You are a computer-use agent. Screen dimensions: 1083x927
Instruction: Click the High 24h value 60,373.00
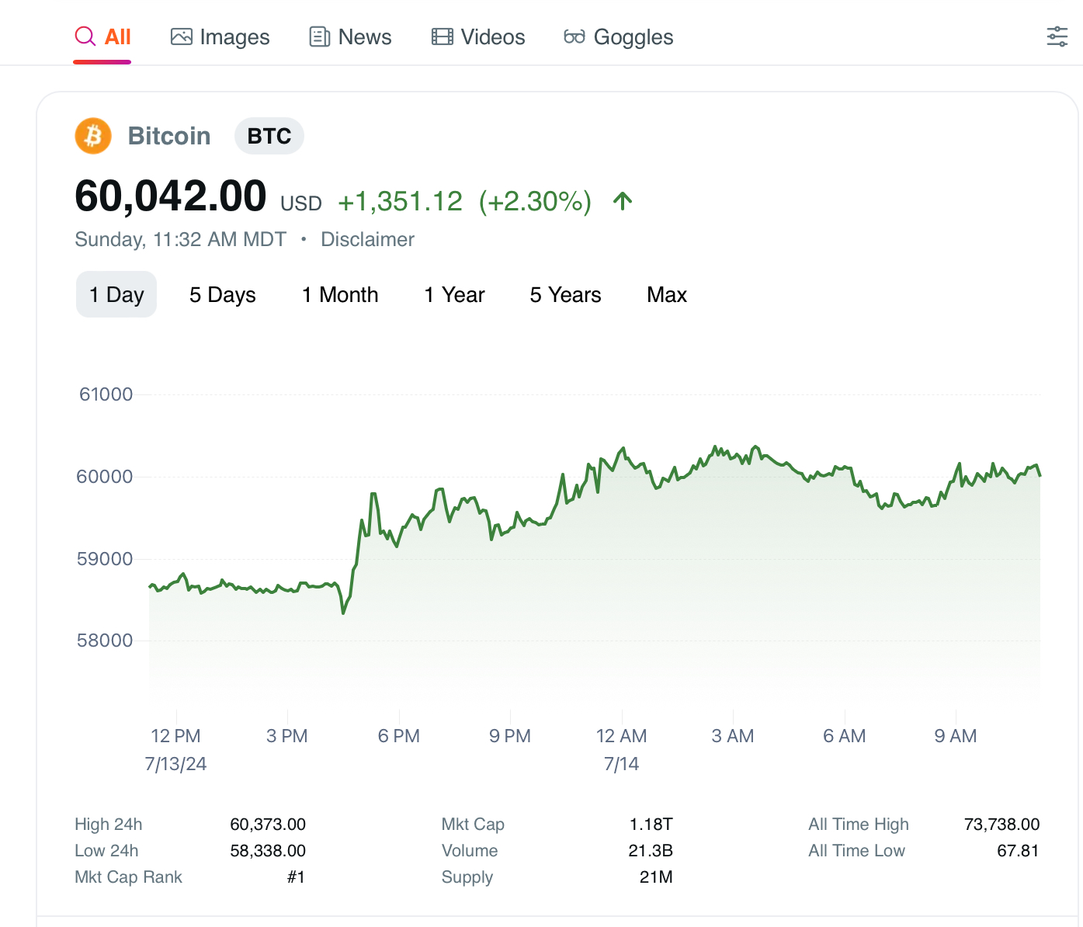point(268,824)
